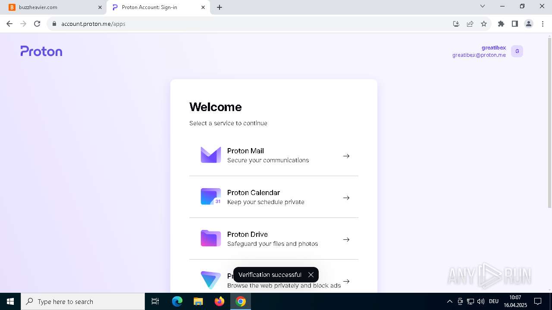Reload the Proton page

coord(37,24)
